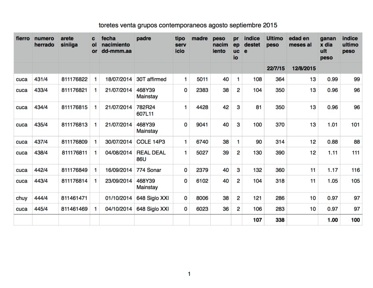Click the '22/7/15' date subheader cell
Viewport: 373px width, 288px height.
point(275,69)
